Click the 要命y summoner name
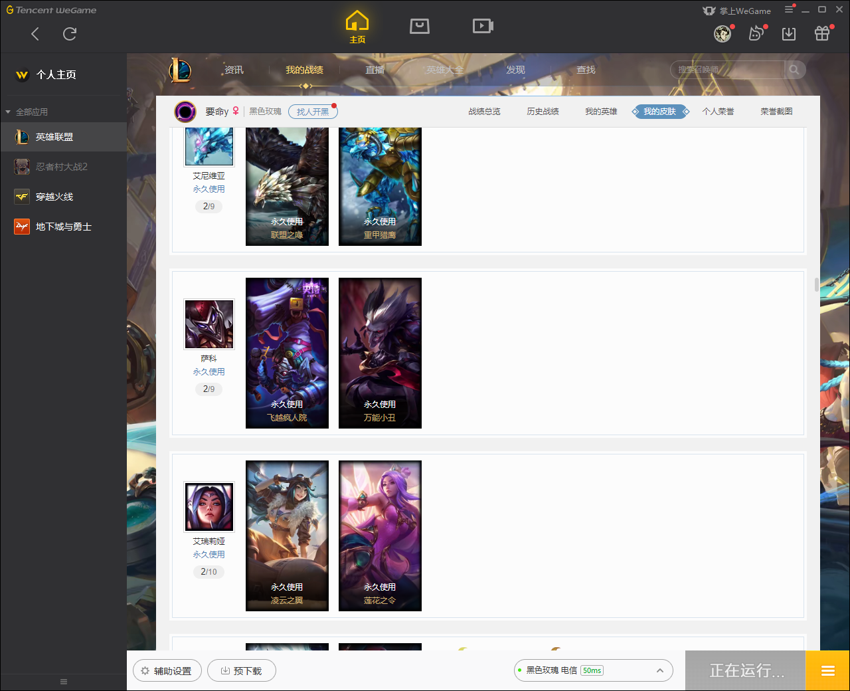850x691 pixels. (x=216, y=112)
